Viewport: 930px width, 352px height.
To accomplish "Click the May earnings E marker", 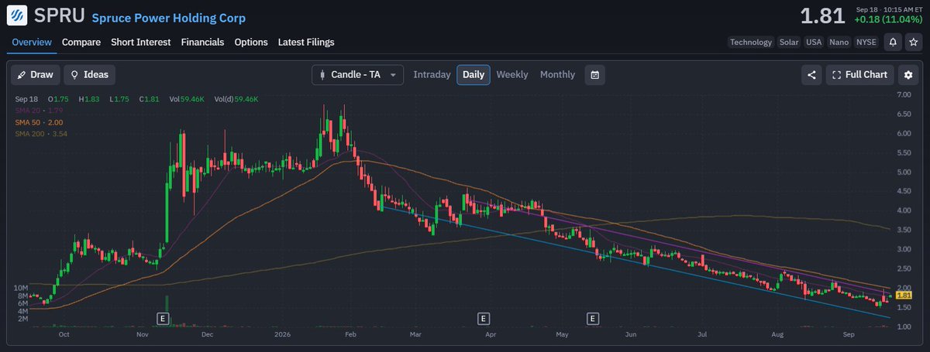I will pyautogui.click(x=594, y=318).
